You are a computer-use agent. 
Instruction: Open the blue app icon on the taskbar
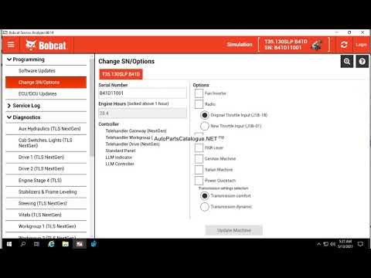point(94,244)
